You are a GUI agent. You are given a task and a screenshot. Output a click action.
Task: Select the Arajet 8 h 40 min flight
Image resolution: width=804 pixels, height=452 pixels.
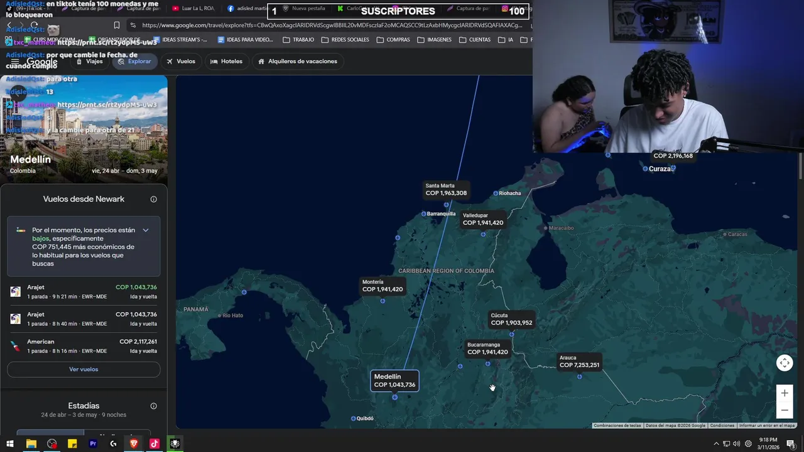pos(84,319)
